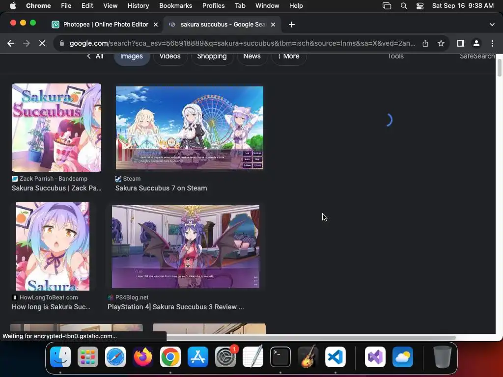Launch Safari from the Dock
The image size is (503, 377).
click(115, 357)
